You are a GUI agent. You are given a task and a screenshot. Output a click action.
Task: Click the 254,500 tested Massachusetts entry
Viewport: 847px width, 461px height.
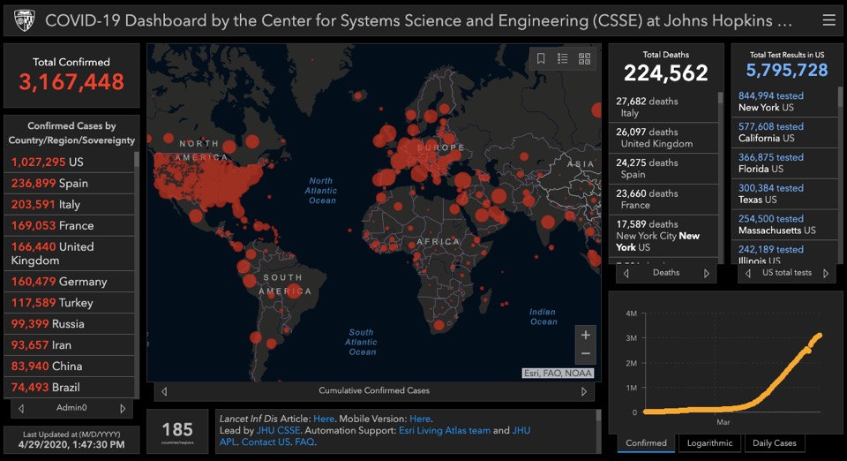[784, 225]
